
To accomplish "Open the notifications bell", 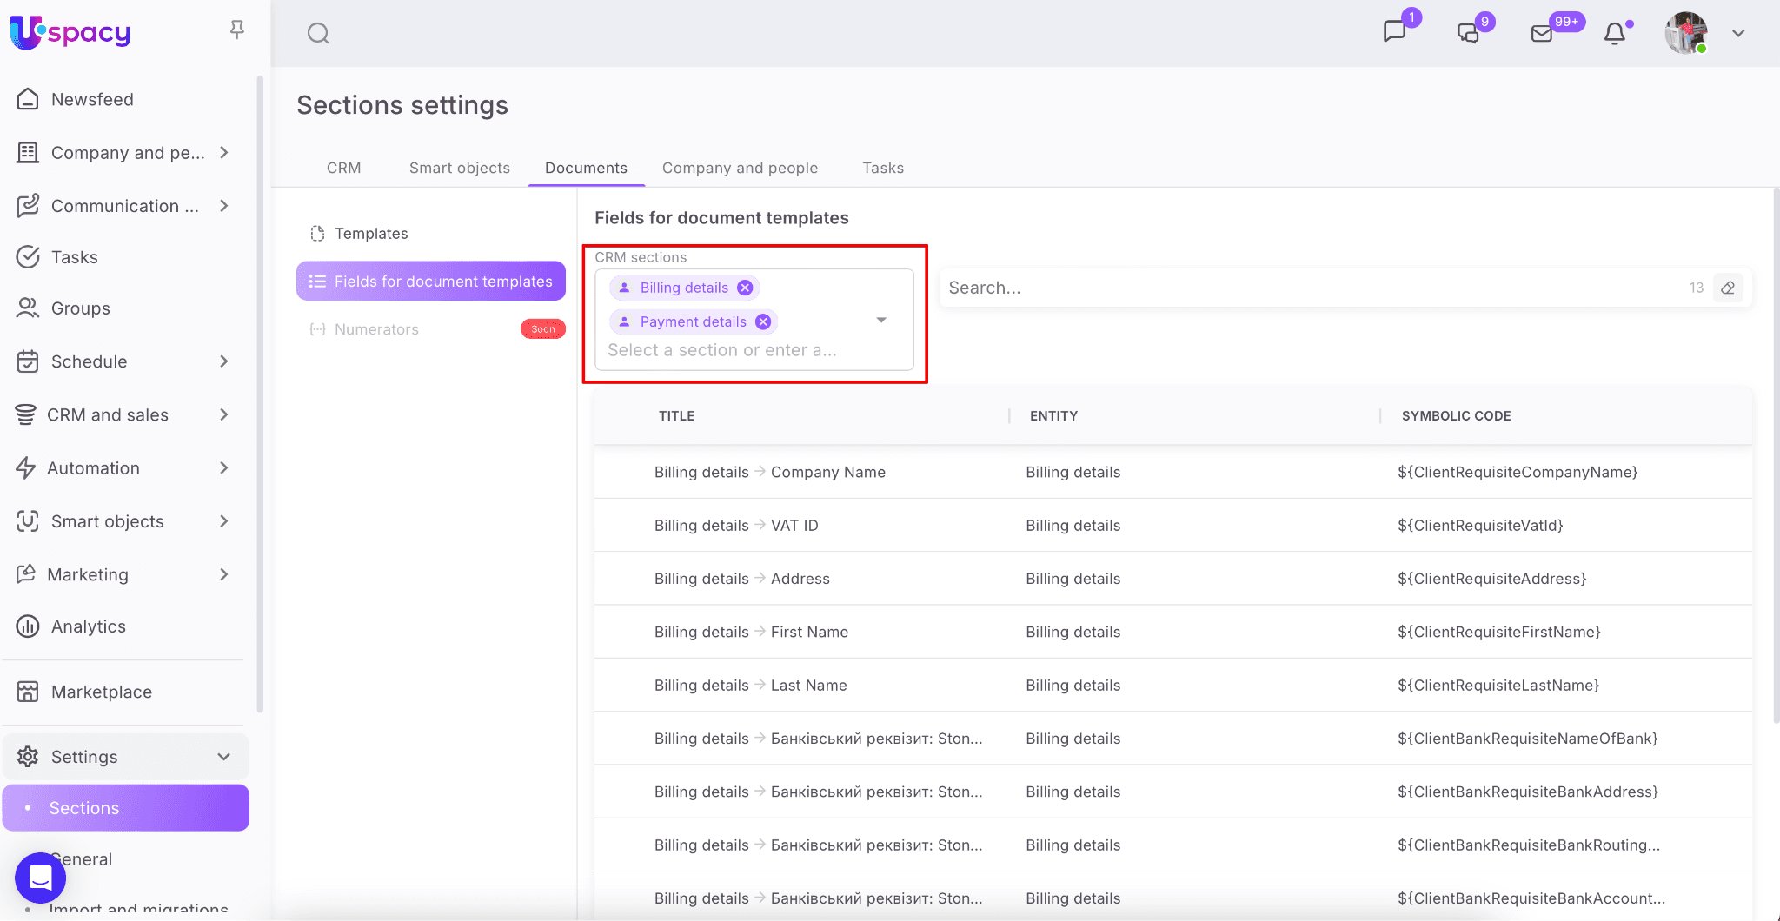I will click(x=1614, y=34).
